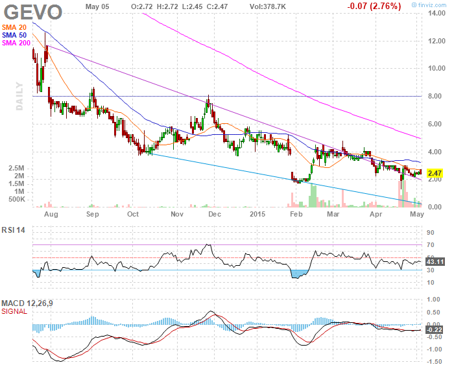Click the 12.00 price axis label
Screen dimensions: 454x367
436,41
